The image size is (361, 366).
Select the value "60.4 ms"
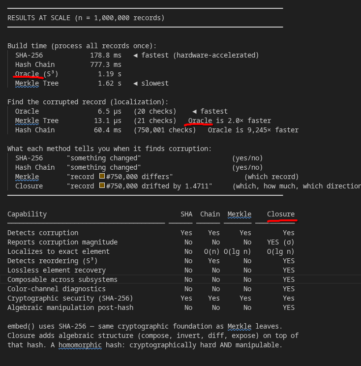pos(108,130)
